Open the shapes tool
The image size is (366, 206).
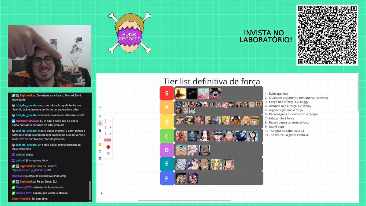coord(100,130)
